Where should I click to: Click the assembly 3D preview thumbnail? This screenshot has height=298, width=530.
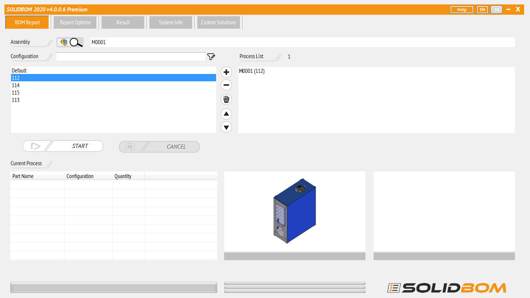click(295, 211)
